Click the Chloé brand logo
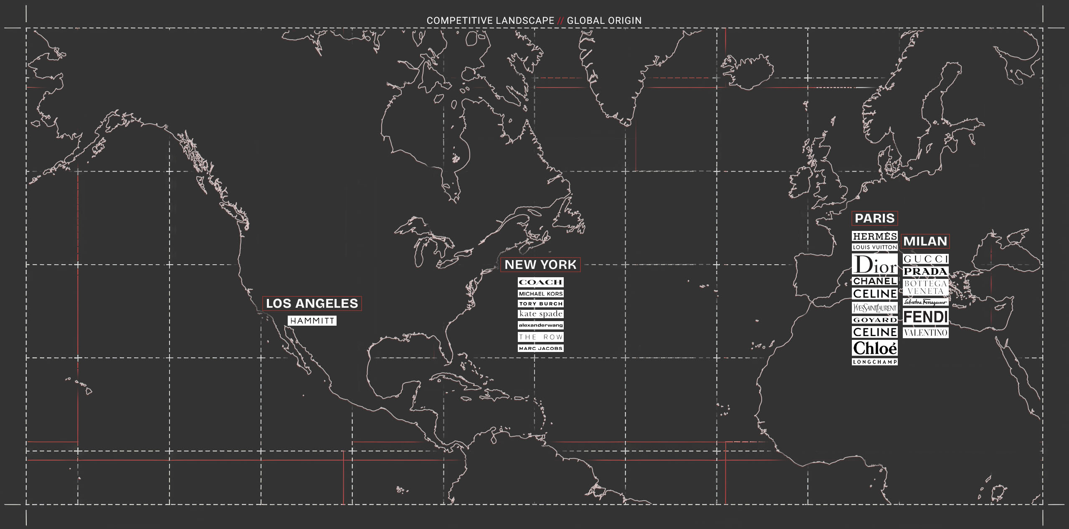The height and width of the screenshot is (529, 1069). click(874, 348)
